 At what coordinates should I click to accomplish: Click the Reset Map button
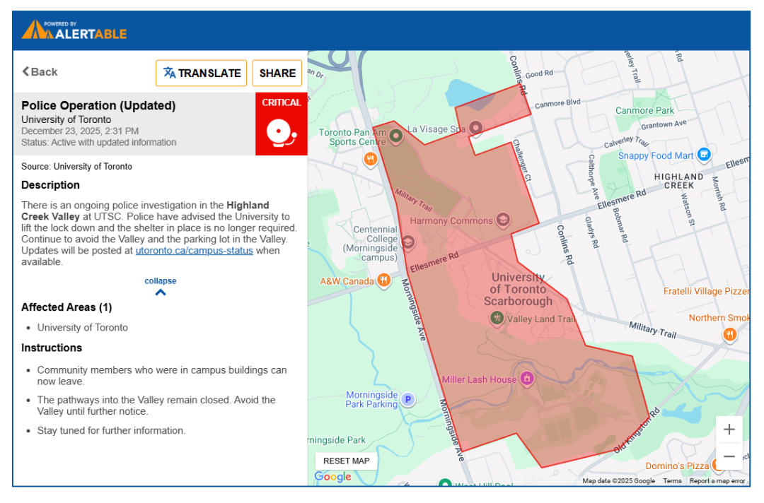346,461
